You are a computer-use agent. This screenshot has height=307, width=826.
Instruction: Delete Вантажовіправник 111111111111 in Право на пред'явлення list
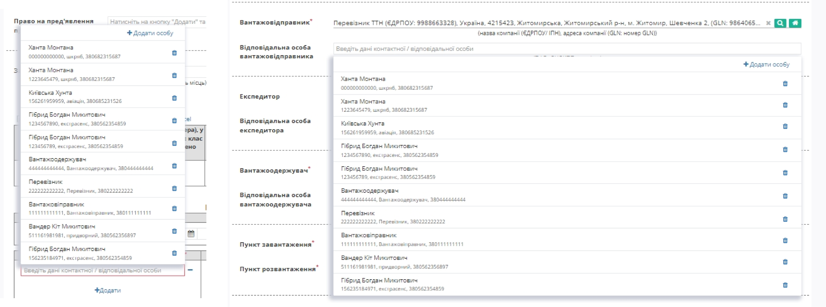pyautogui.click(x=174, y=208)
